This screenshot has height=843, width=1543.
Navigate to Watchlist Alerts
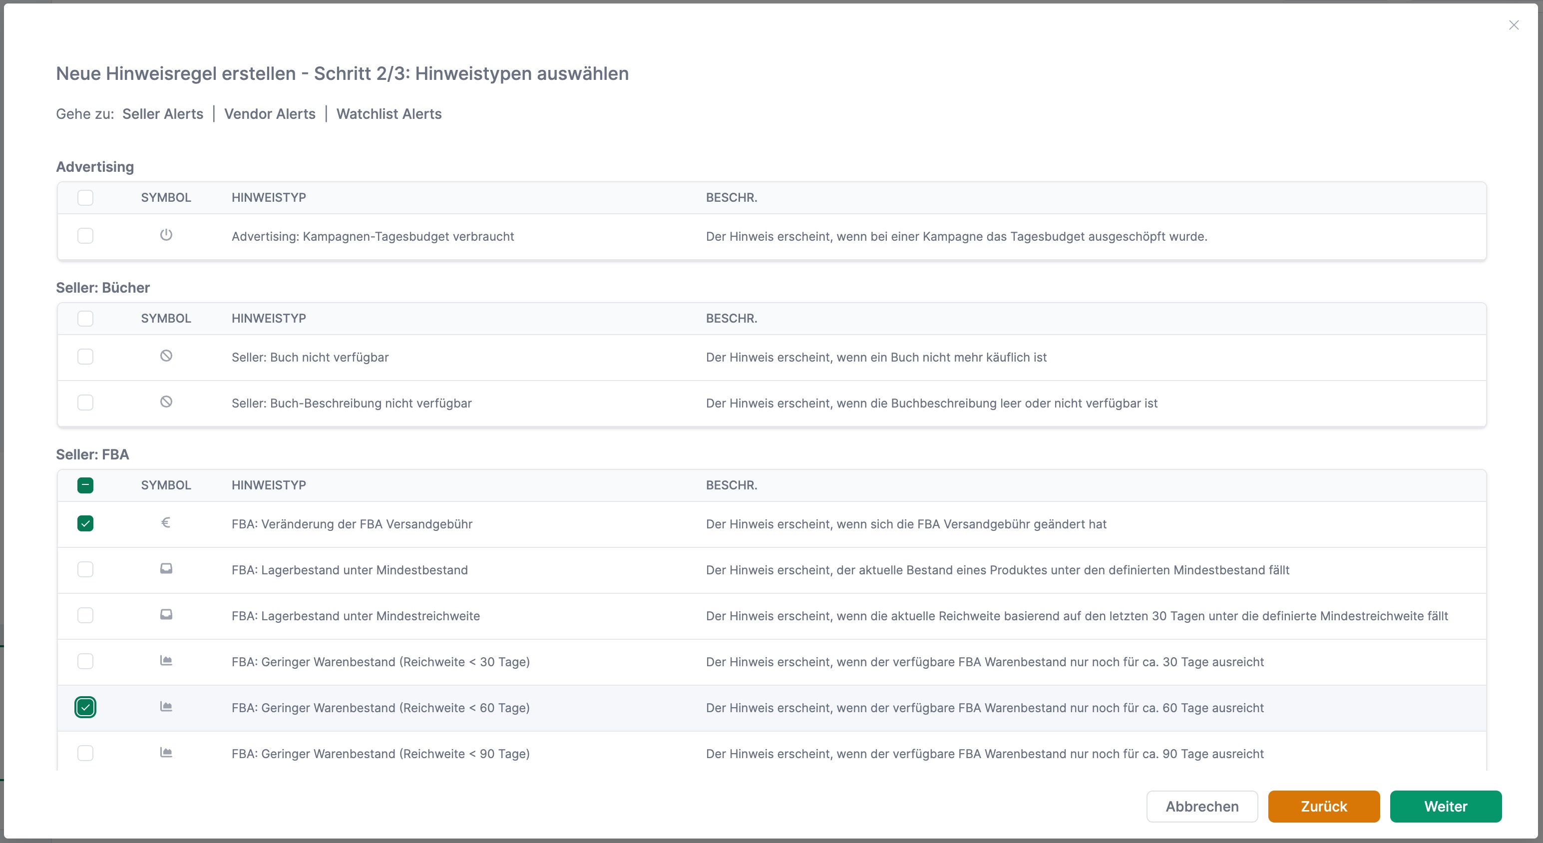(x=388, y=114)
